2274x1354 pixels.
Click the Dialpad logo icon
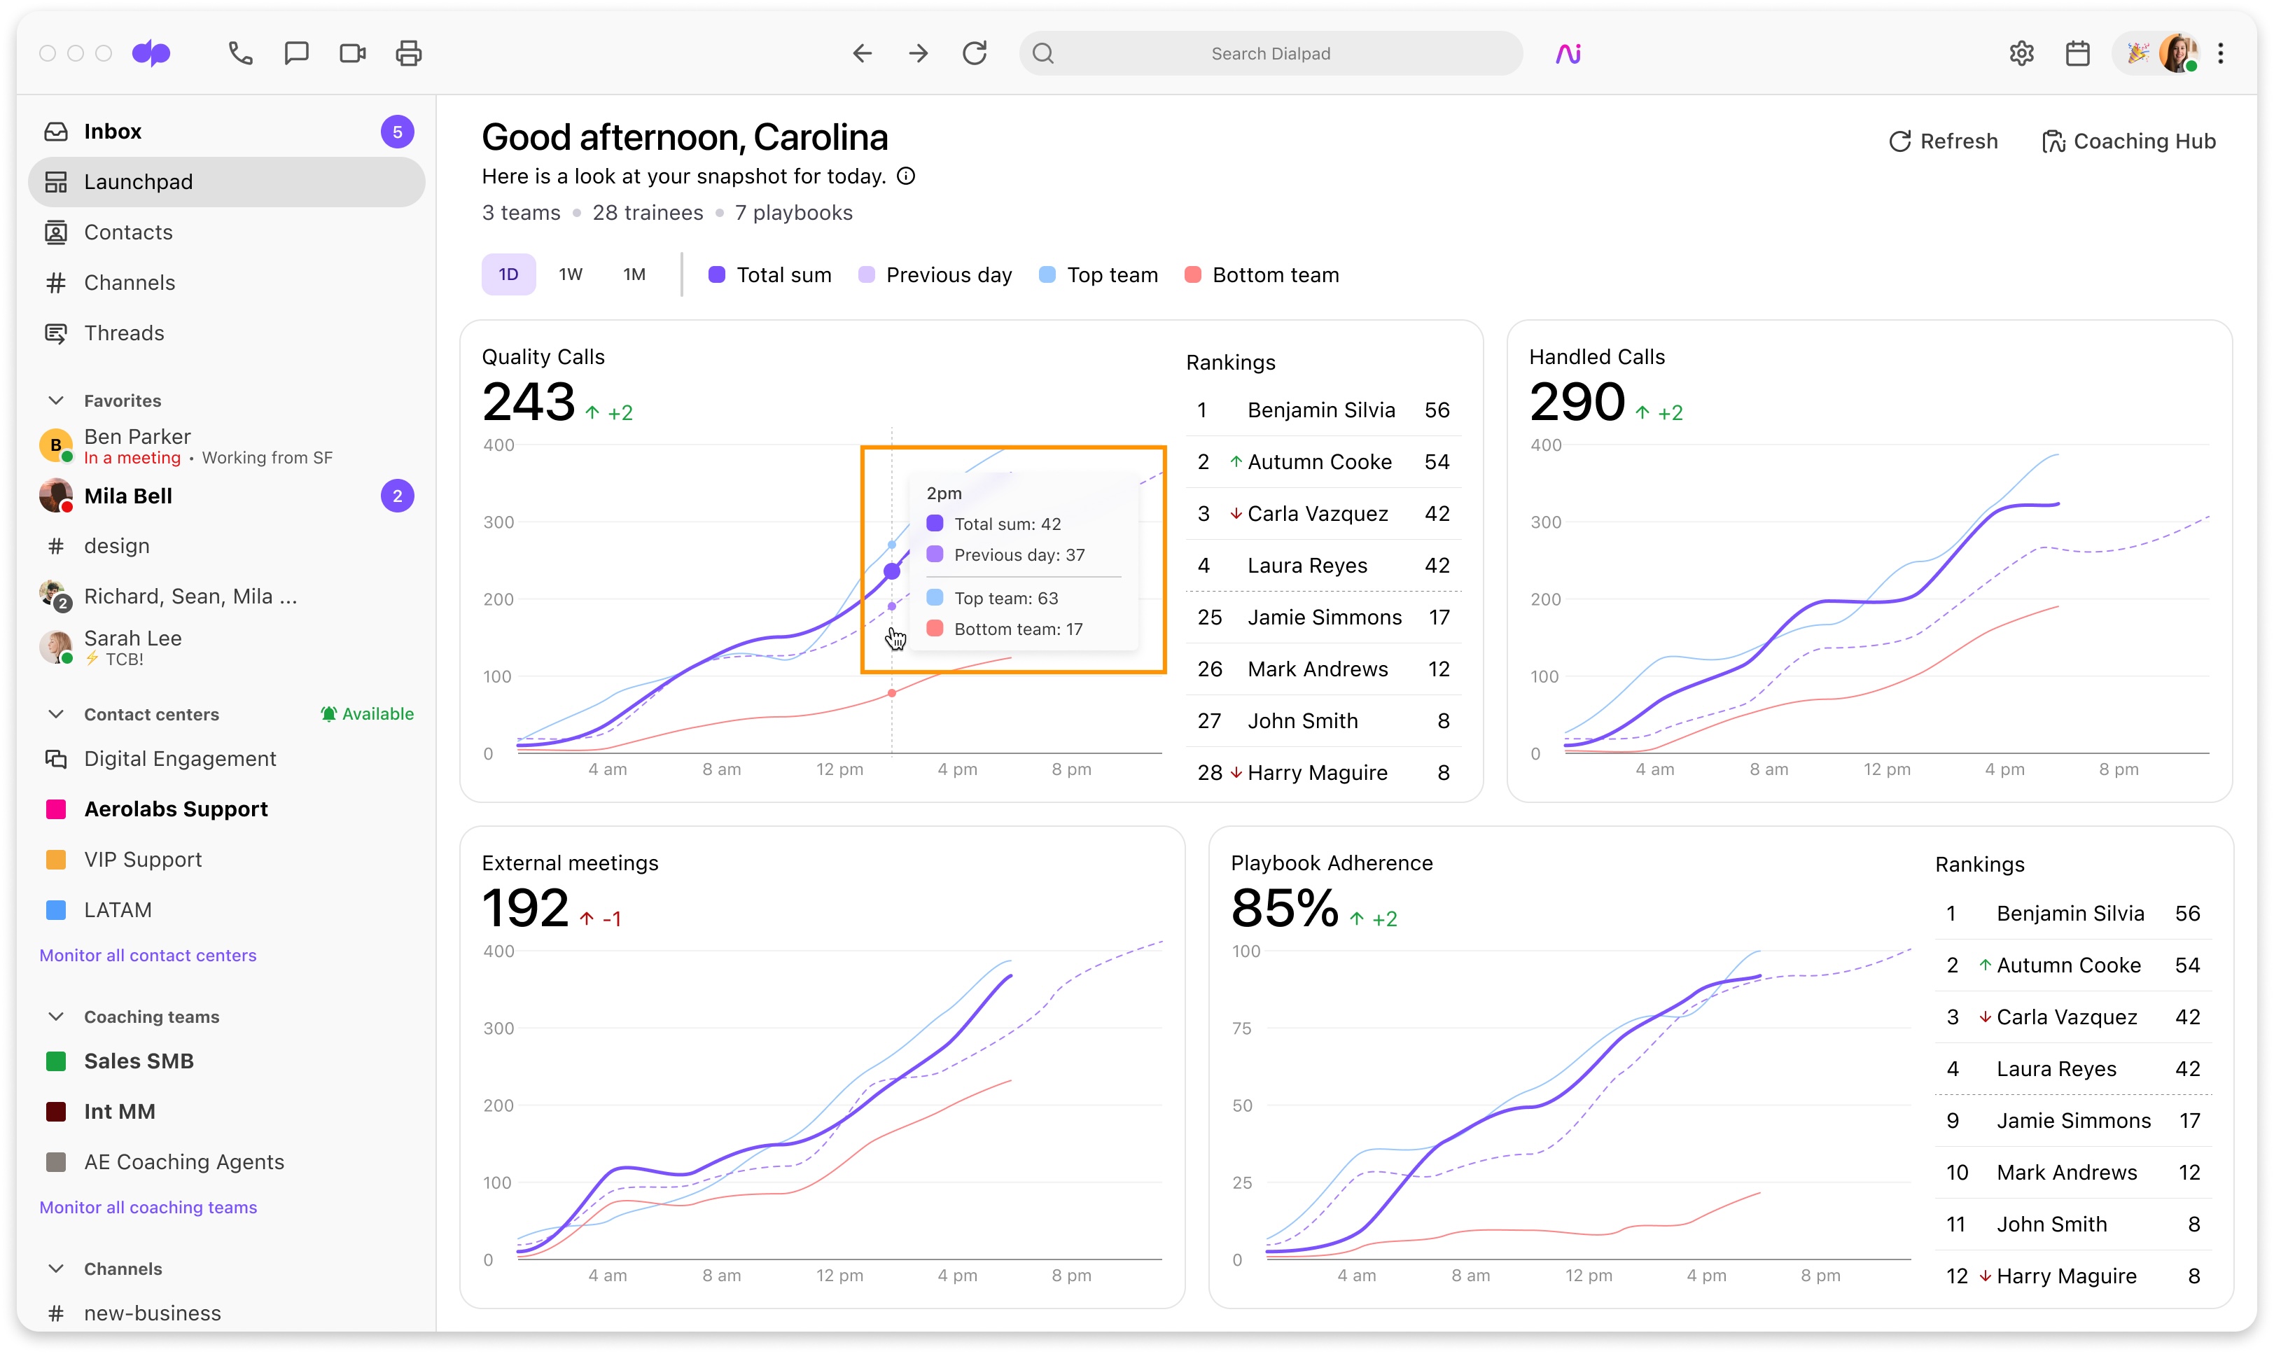coord(151,53)
